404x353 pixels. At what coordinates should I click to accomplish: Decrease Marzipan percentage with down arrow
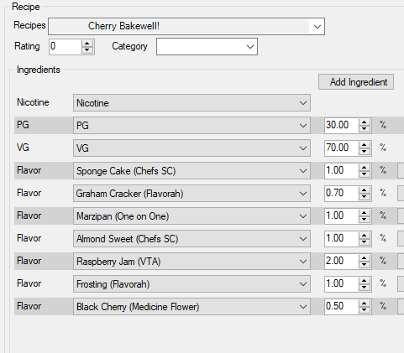click(x=365, y=220)
